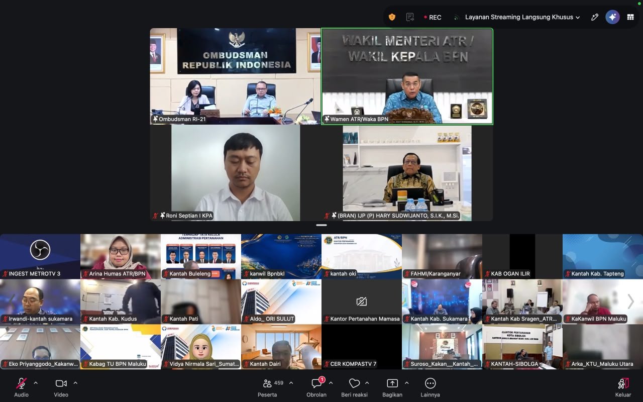Expand Audio options caret

coord(36,383)
